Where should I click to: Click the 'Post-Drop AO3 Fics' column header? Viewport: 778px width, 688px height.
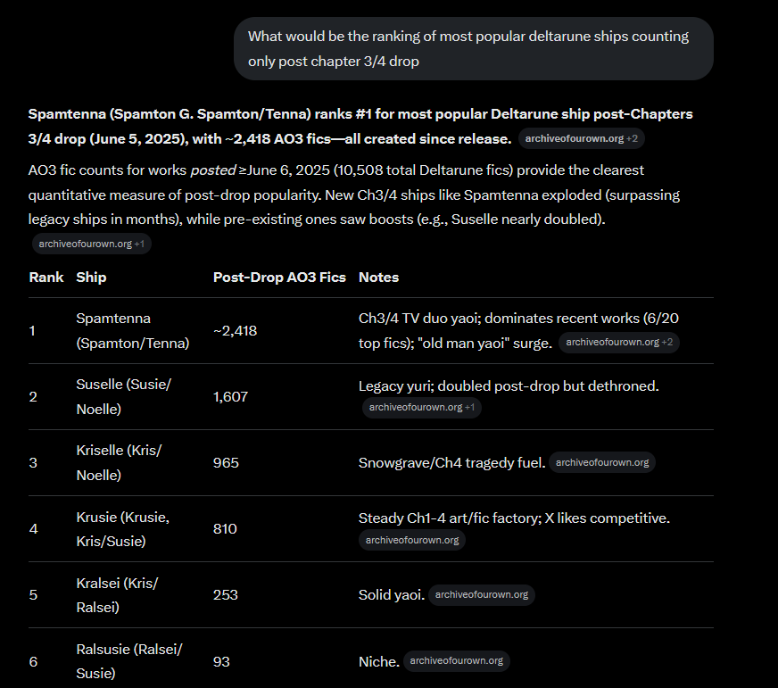(x=279, y=277)
